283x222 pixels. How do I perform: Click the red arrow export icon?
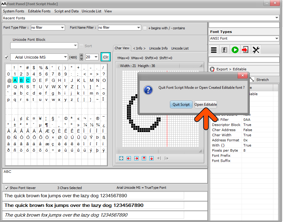tap(245, 50)
